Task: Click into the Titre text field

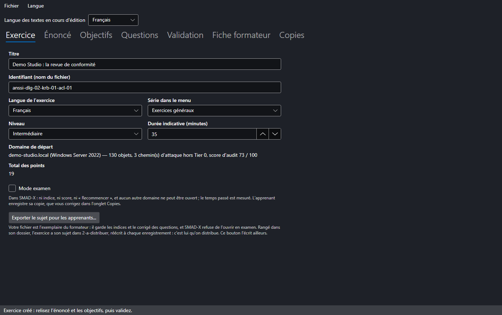Action: (x=145, y=64)
